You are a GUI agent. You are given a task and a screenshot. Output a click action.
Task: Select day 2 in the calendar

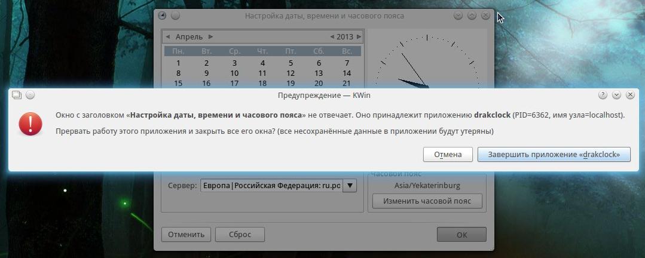[206, 63]
